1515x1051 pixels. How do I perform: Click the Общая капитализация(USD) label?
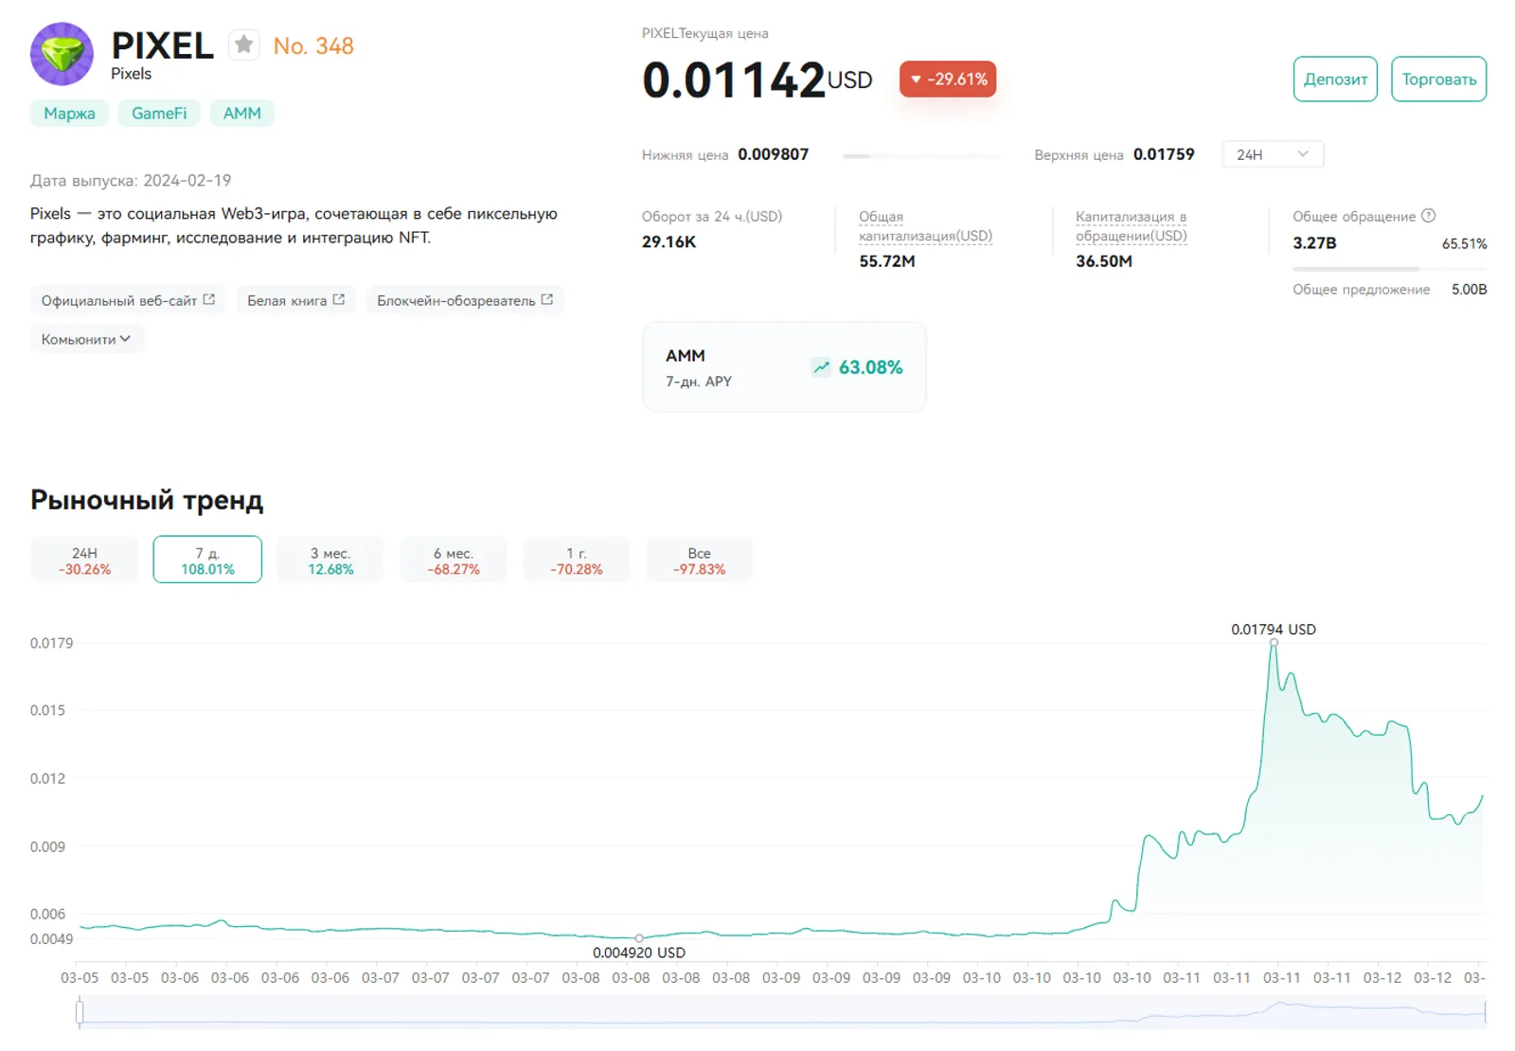click(925, 226)
